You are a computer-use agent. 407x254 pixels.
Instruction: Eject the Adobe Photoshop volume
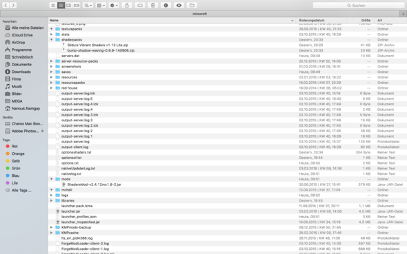[42, 131]
